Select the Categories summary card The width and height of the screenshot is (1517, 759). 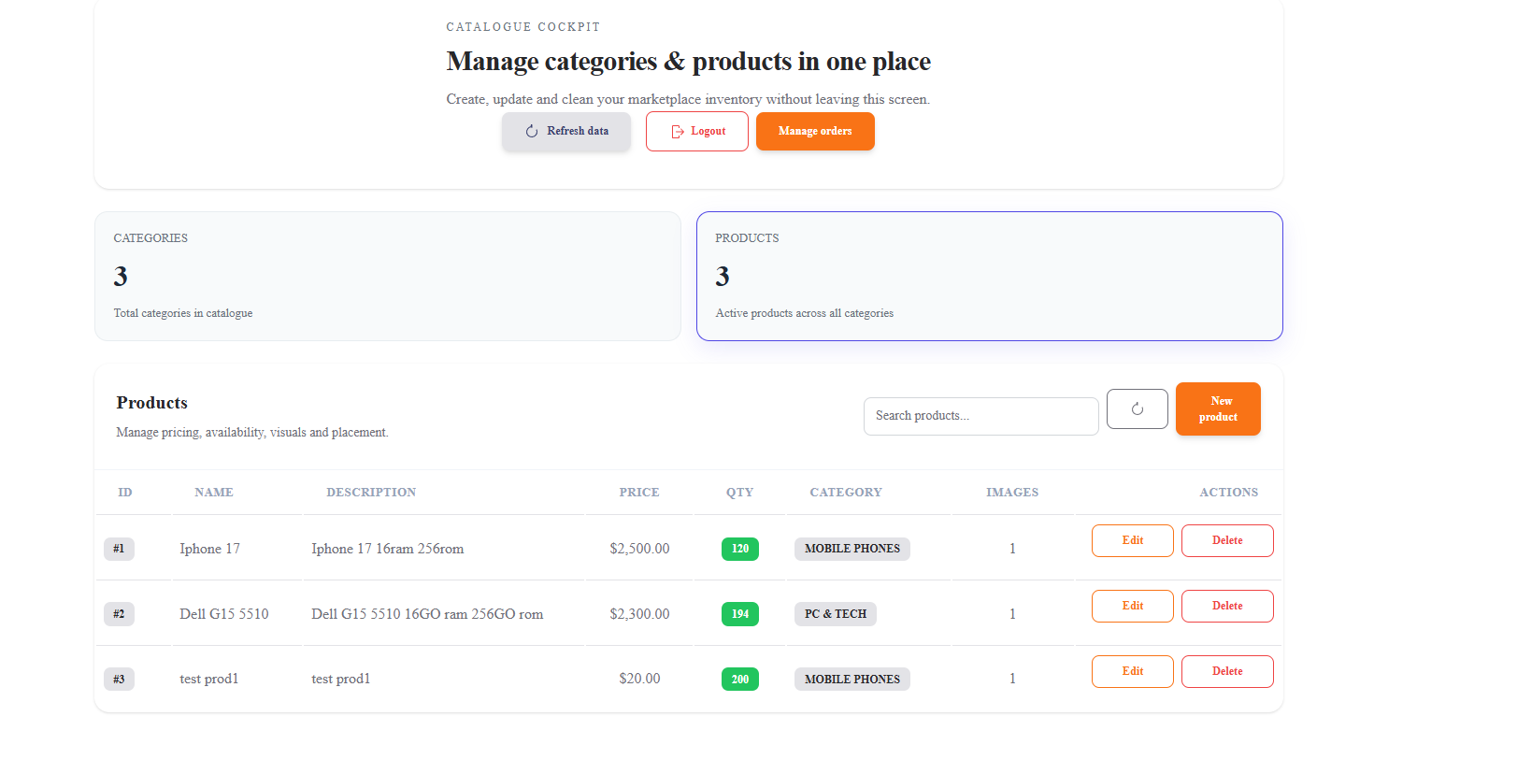[388, 276]
